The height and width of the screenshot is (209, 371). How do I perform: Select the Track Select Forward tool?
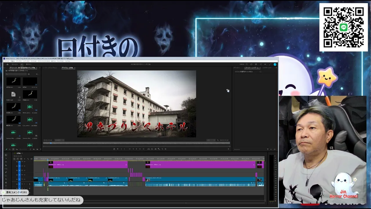click(6, 158)
